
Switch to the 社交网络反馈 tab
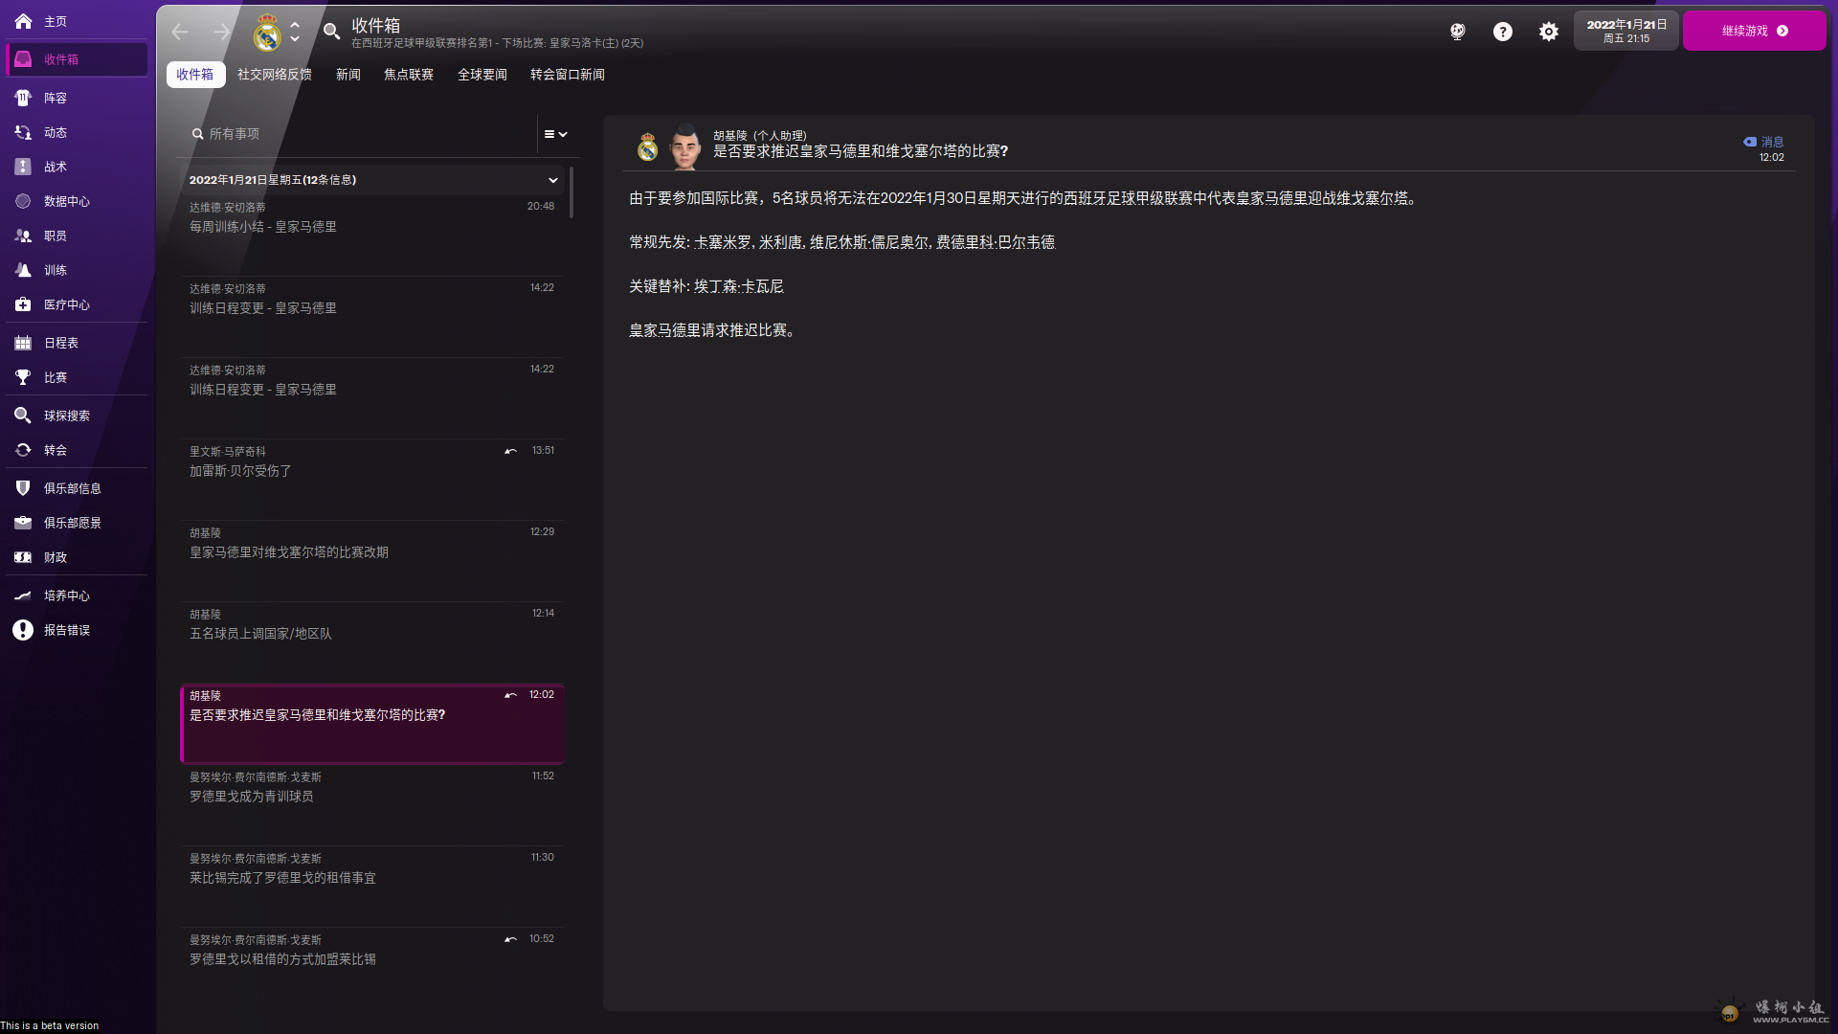275,75
